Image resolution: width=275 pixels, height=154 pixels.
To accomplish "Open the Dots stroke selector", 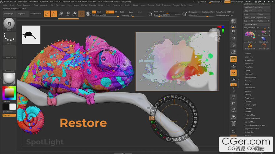I will [x=9, y=37].
